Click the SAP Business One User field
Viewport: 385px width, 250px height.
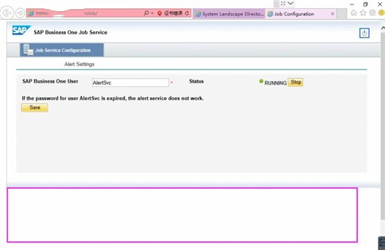click(131, 83)
